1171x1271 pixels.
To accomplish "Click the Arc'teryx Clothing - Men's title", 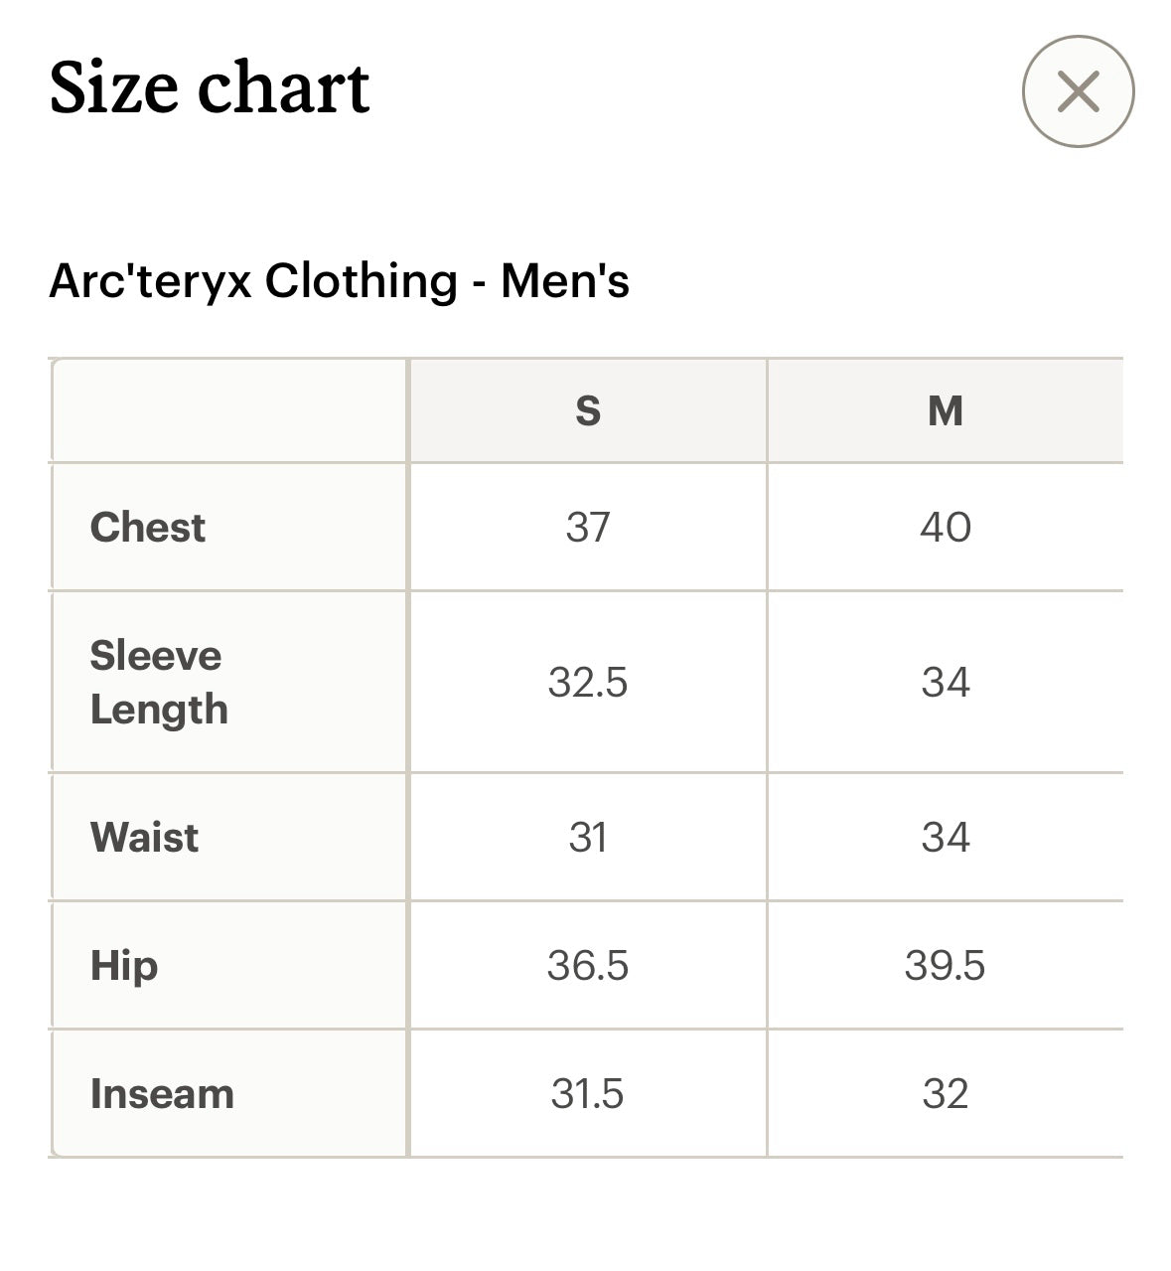I will (339, 280).
